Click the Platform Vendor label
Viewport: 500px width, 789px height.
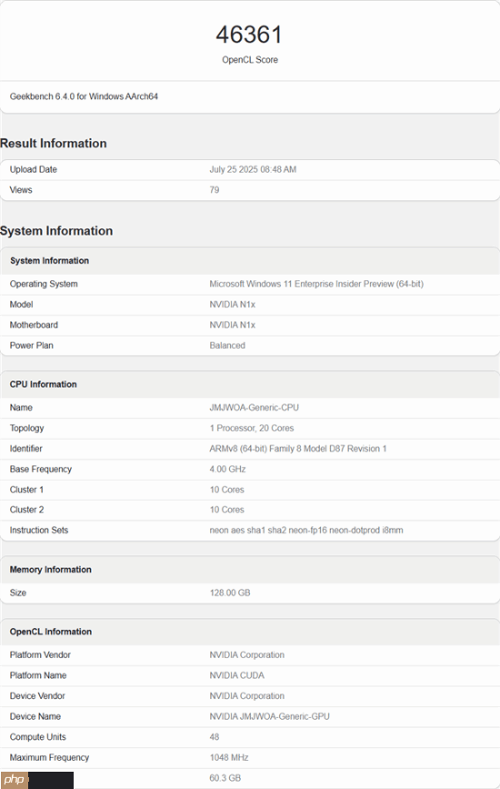40,655
